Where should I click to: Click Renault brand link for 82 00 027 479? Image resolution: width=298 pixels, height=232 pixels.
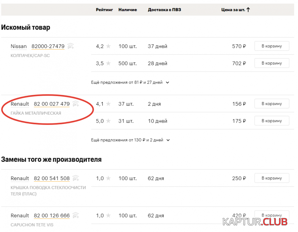coord(20,104)
